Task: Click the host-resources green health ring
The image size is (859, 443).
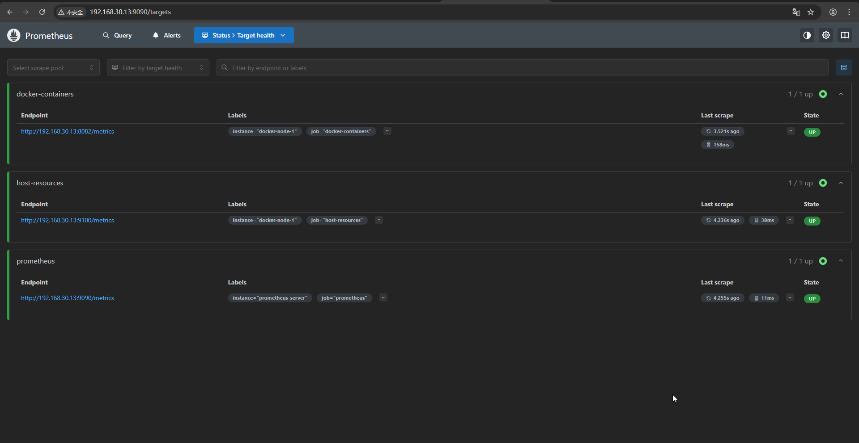Action: click(x=823, y=183)
